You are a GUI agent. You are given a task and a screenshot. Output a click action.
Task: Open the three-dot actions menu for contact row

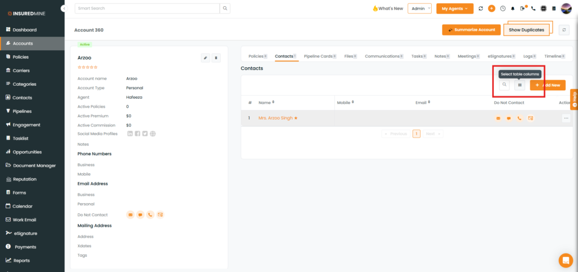[566, 118]
